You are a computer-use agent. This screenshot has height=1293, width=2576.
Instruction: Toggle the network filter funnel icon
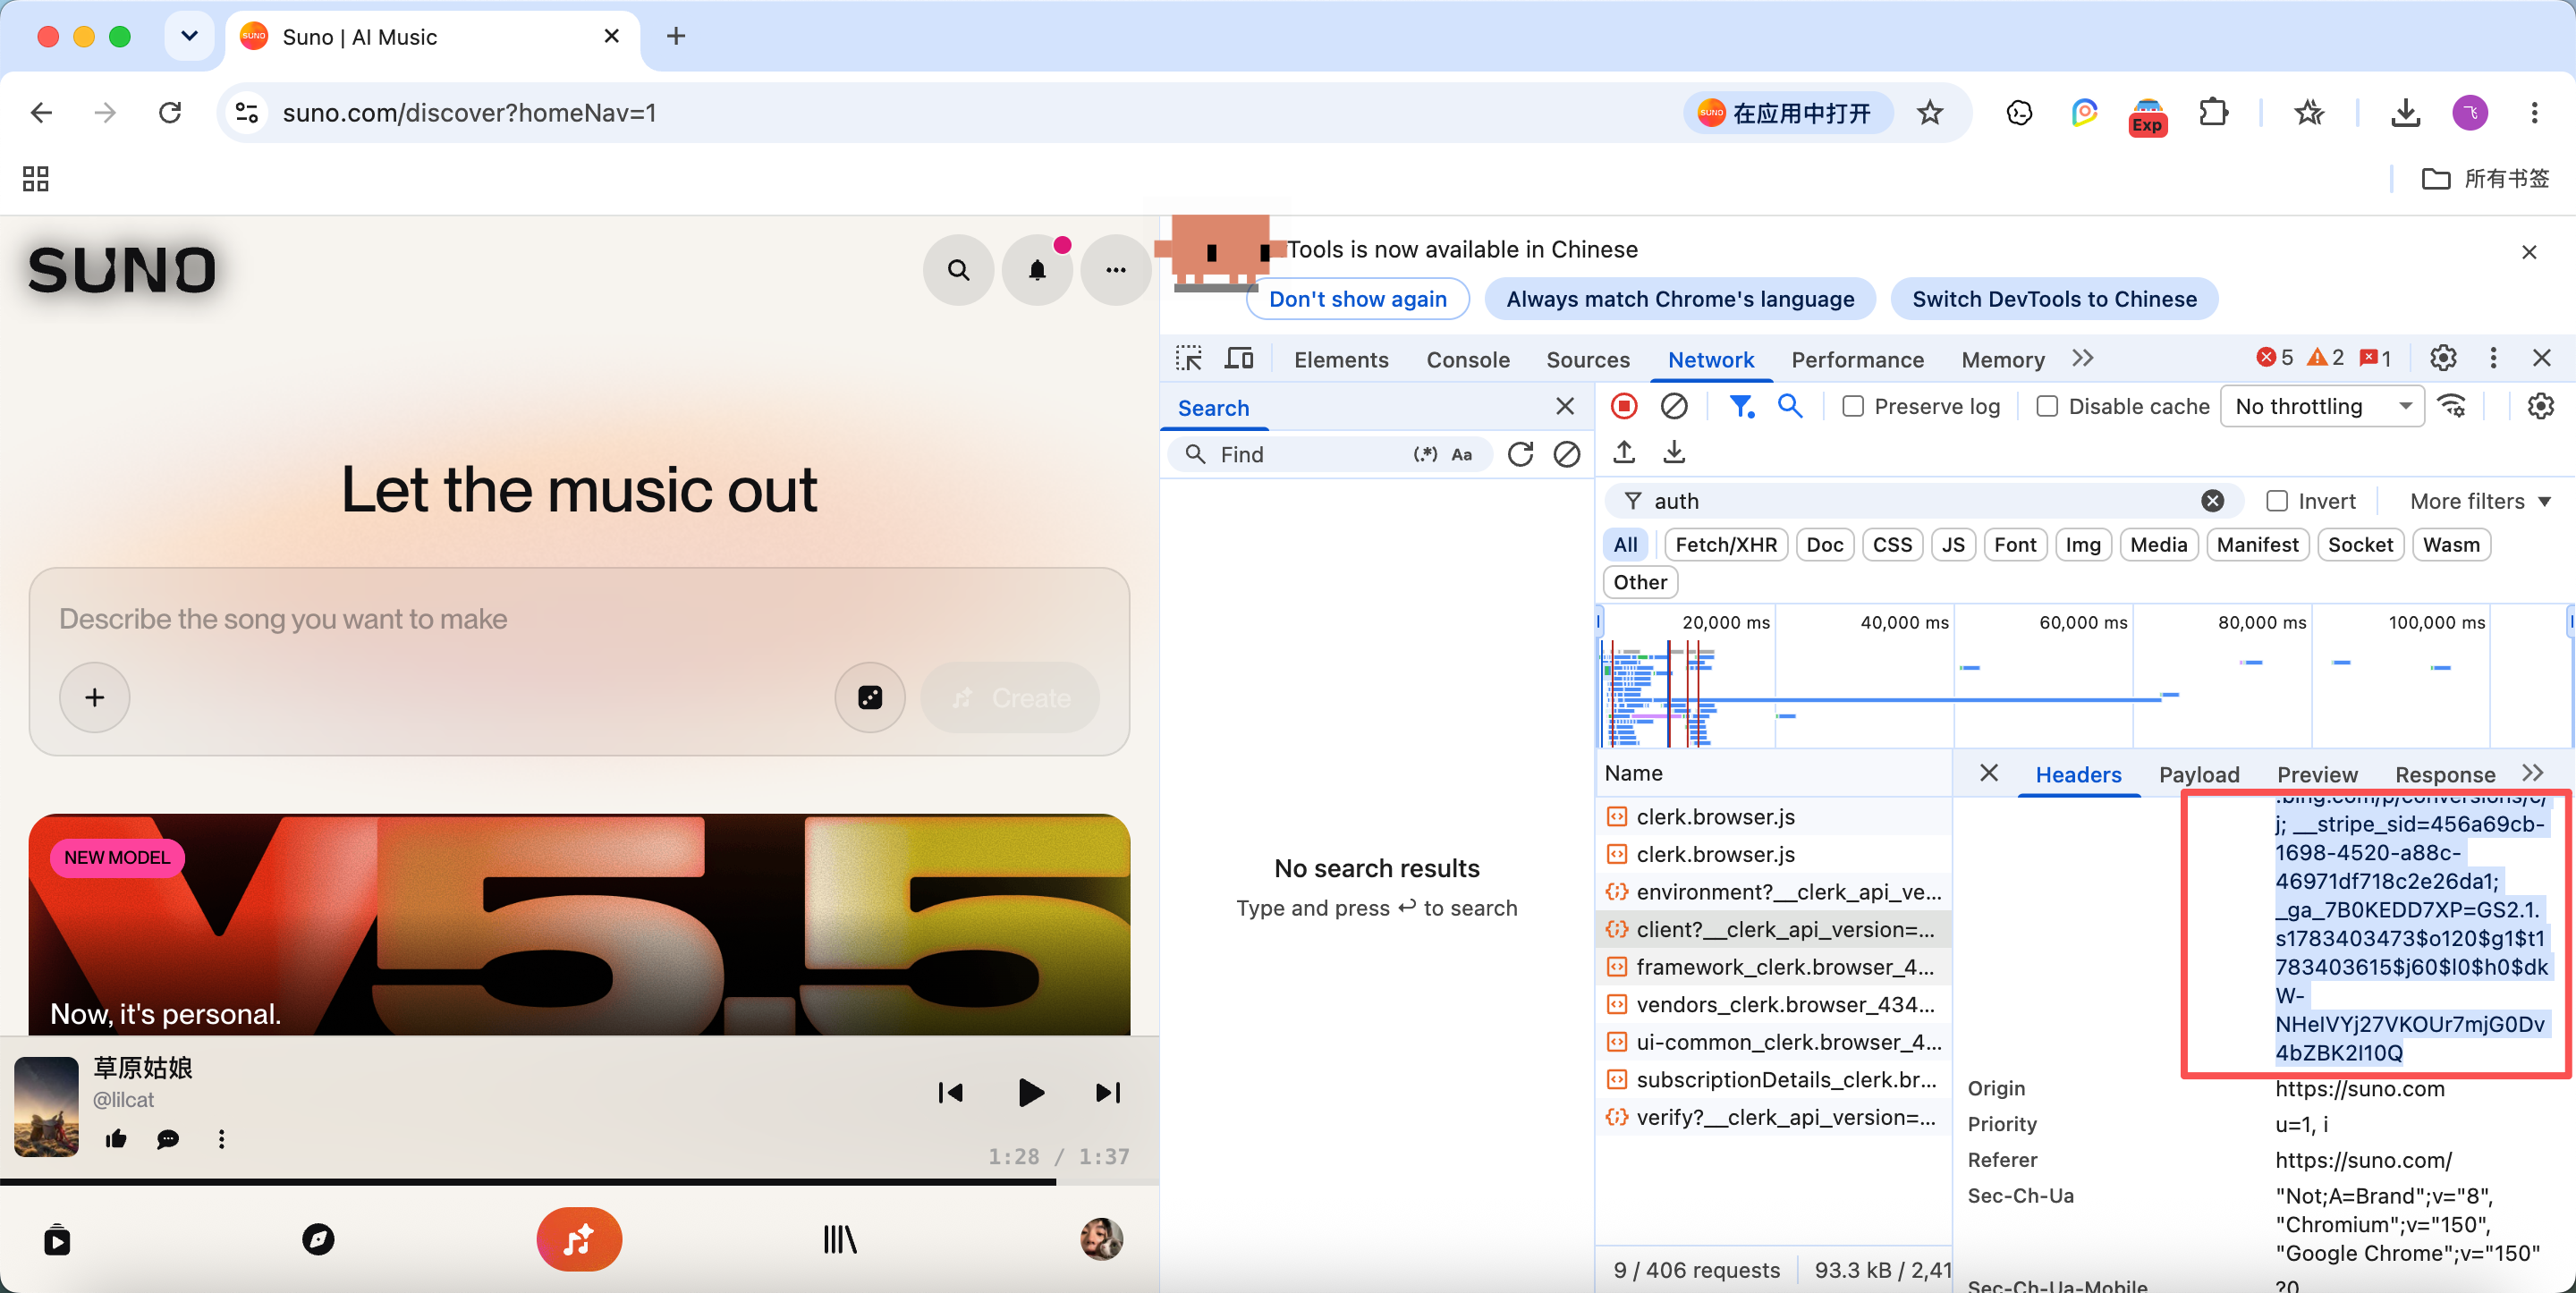tap(1741, 406)
